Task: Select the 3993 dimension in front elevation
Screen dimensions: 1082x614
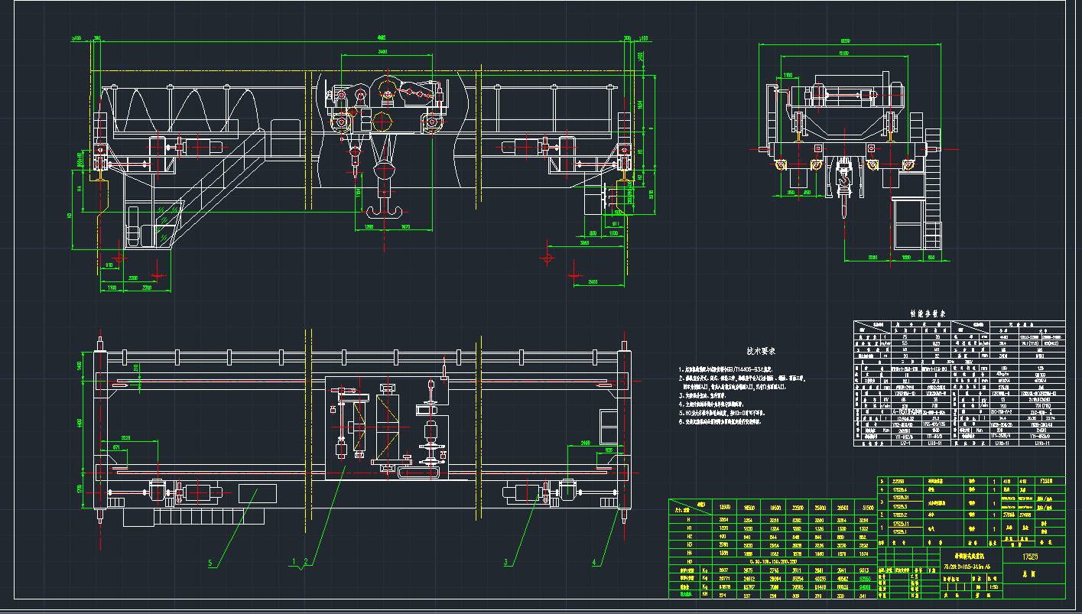Action: tap(583, 243)
